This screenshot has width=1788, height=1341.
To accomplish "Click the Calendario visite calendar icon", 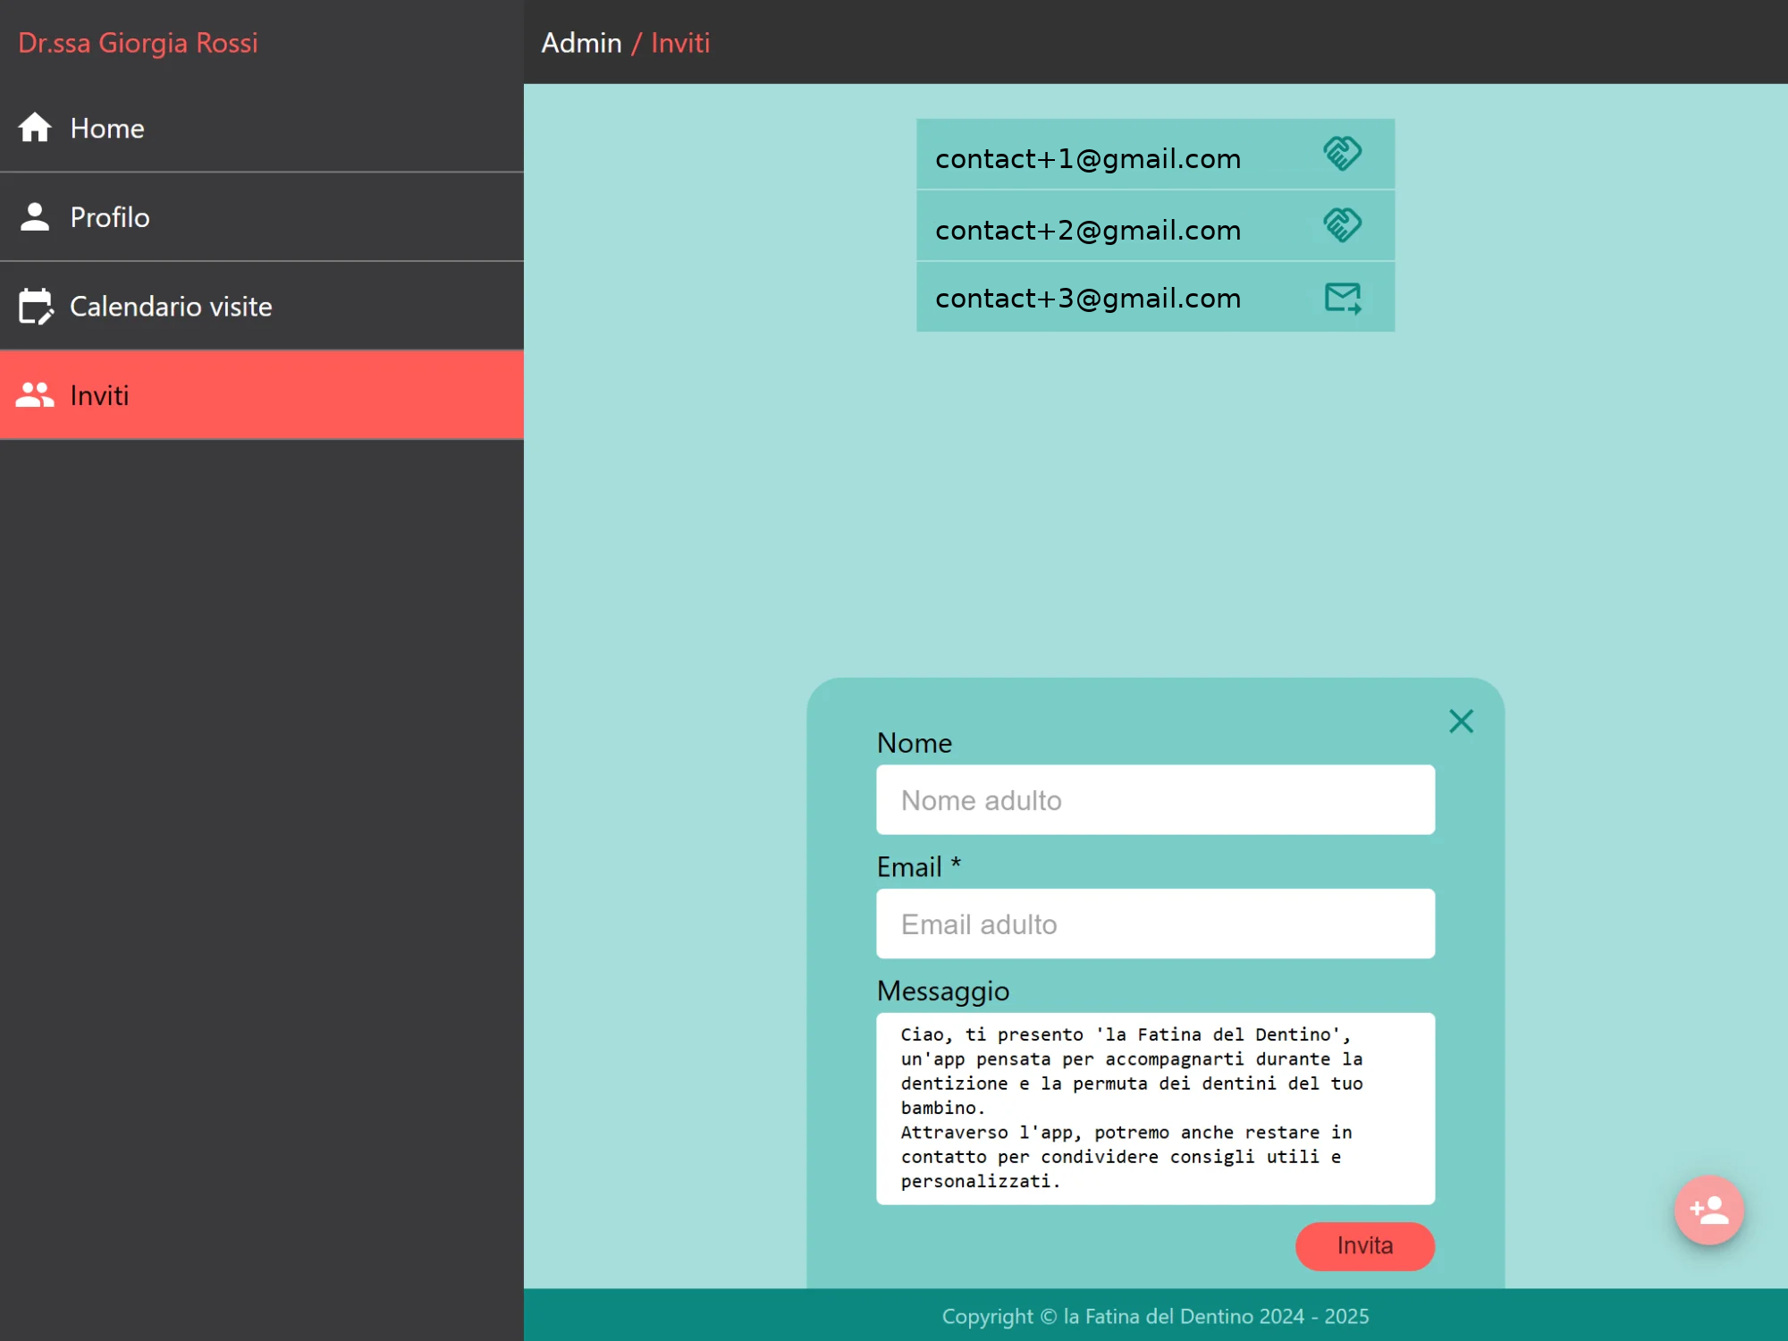I will coord(35,307).
